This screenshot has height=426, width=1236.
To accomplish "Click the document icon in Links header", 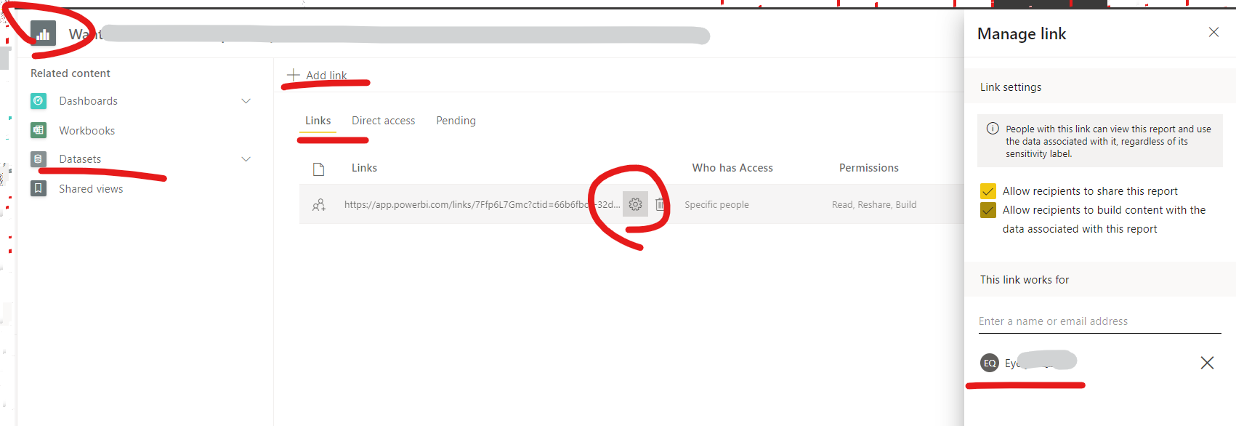I will [318, 169].
